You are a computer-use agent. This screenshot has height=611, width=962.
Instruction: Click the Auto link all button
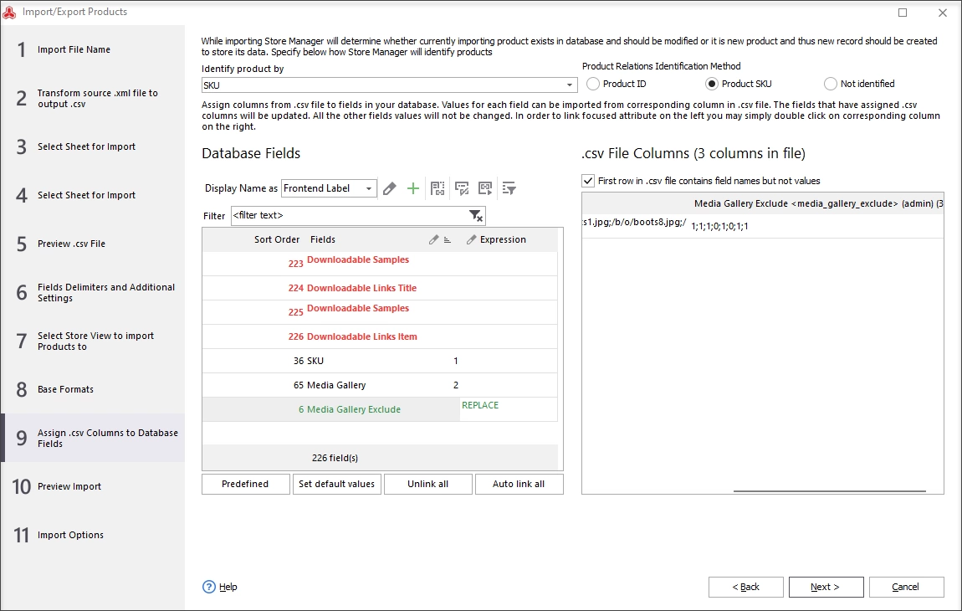[x=519, y=484]
